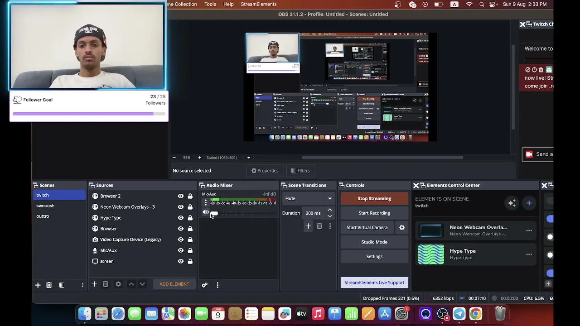Open Google Chrome from the Dock
This screenshot has width=580, height=326.
point(476,314)
